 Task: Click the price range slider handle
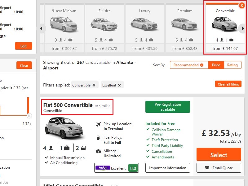click(29, 116)
